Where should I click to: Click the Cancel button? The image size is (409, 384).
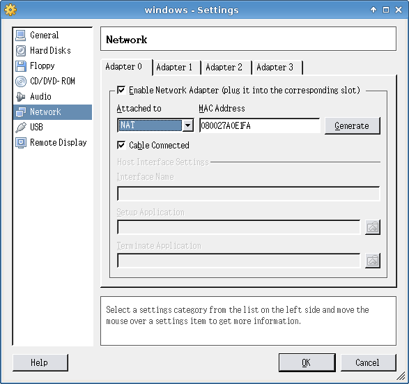coord(368,362)
